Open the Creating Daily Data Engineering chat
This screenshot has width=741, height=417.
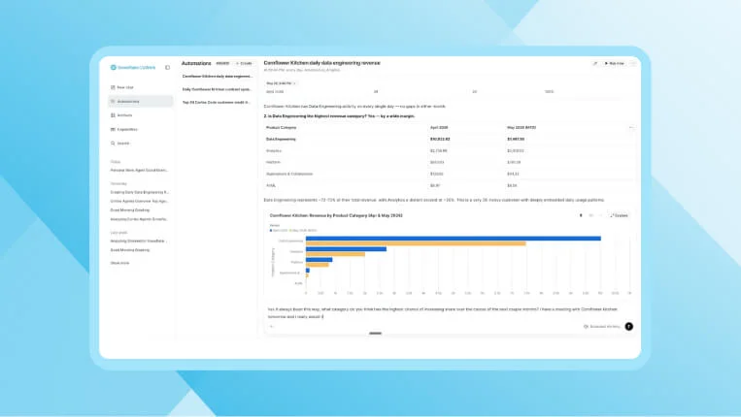[x=140, y=192]
